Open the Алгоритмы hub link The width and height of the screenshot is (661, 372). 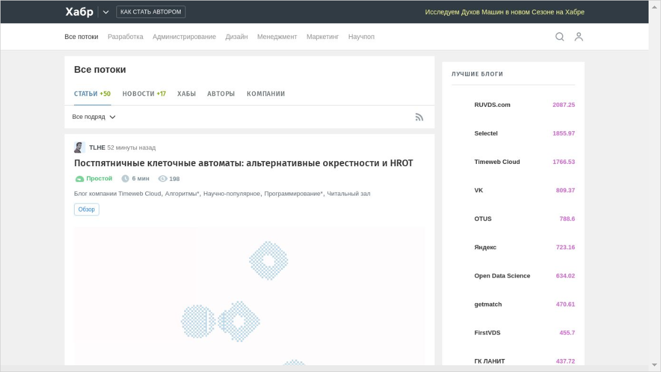182,193
